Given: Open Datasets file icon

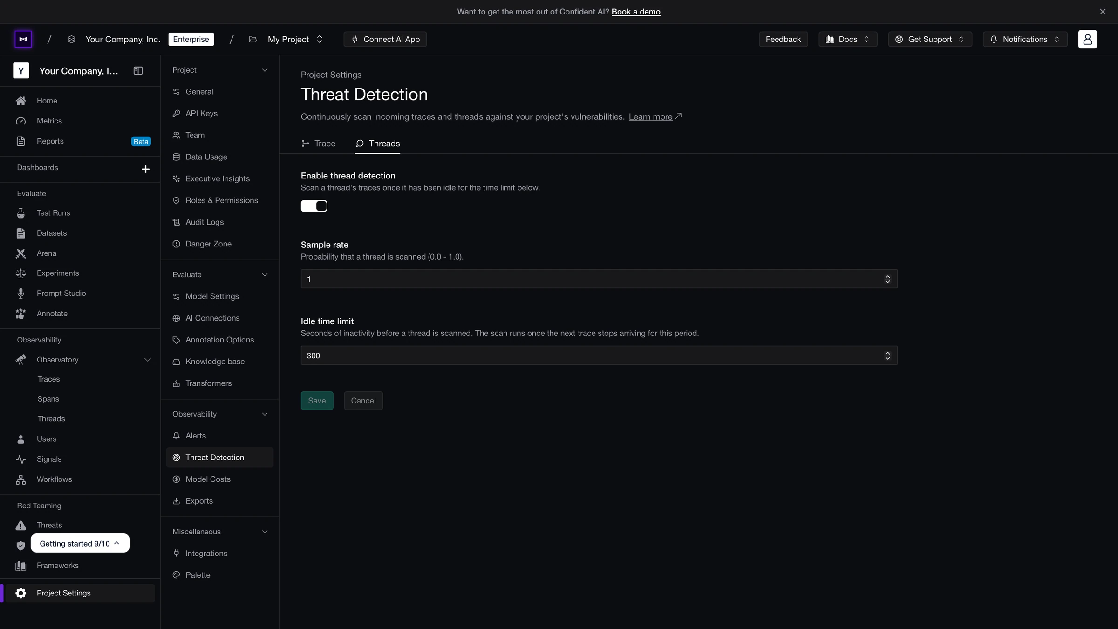Looking at the screenshot, I should (x=21, y=233).
